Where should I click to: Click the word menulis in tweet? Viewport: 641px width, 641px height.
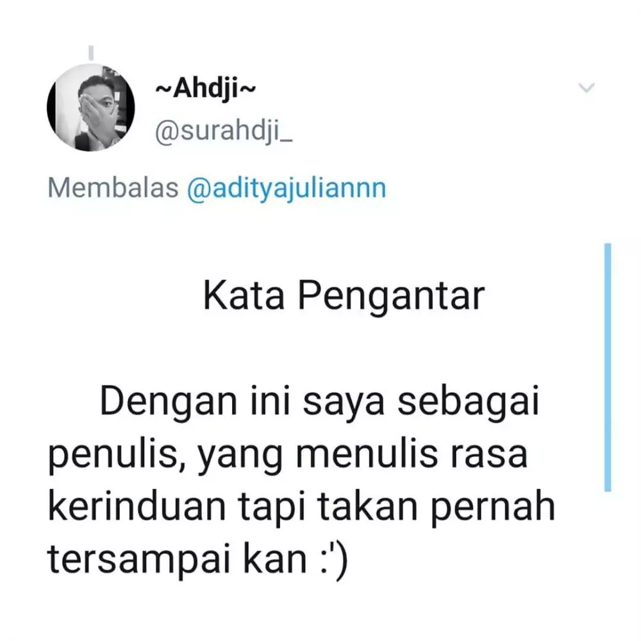point(367,453)
